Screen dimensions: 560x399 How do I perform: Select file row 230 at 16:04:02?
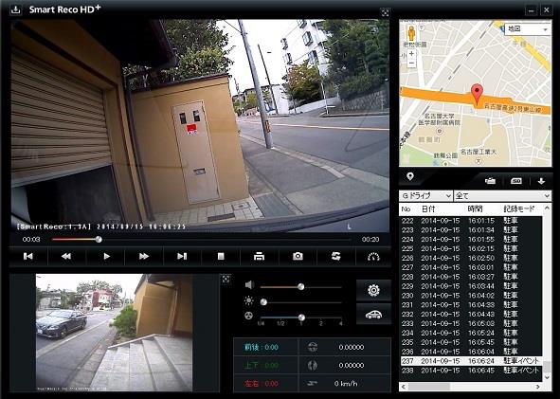pos(471,296)
